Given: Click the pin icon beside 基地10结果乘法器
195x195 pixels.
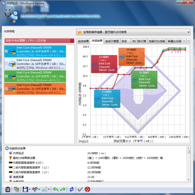Looking at the screenshot, I should click(11, 158).
